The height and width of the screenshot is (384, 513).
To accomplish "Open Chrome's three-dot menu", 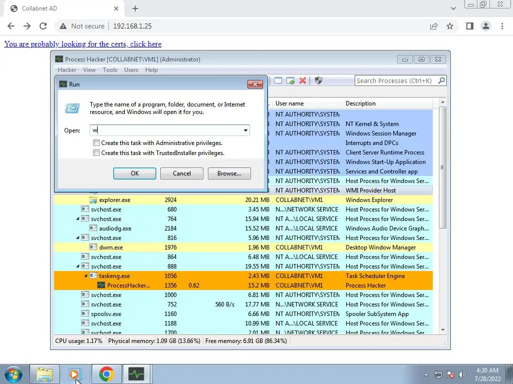I will coord(502,26).
